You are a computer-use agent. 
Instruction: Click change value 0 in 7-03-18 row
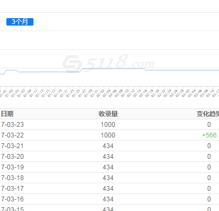pyautogui.click(x=209, y=178)
